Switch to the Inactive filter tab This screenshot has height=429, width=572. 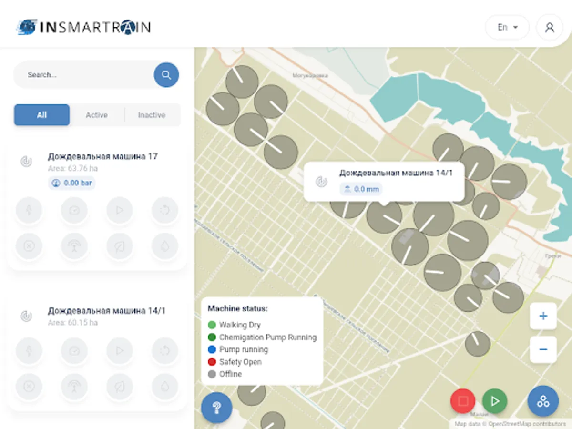click(x=152, y=115)
